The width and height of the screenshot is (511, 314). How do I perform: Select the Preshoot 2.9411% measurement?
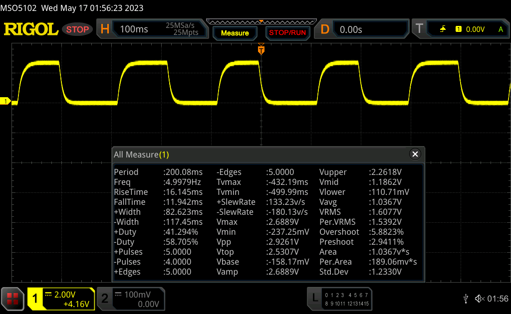coord(361,242)
